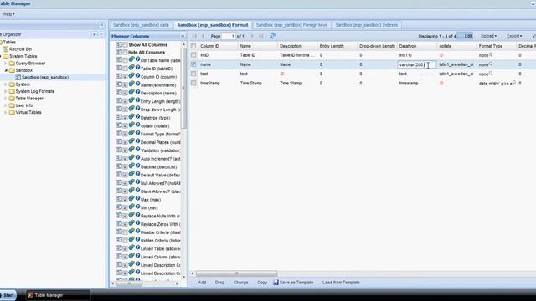This screenshot has height=301, width=536.
Task: Expand the System folder
Action: 6,84
